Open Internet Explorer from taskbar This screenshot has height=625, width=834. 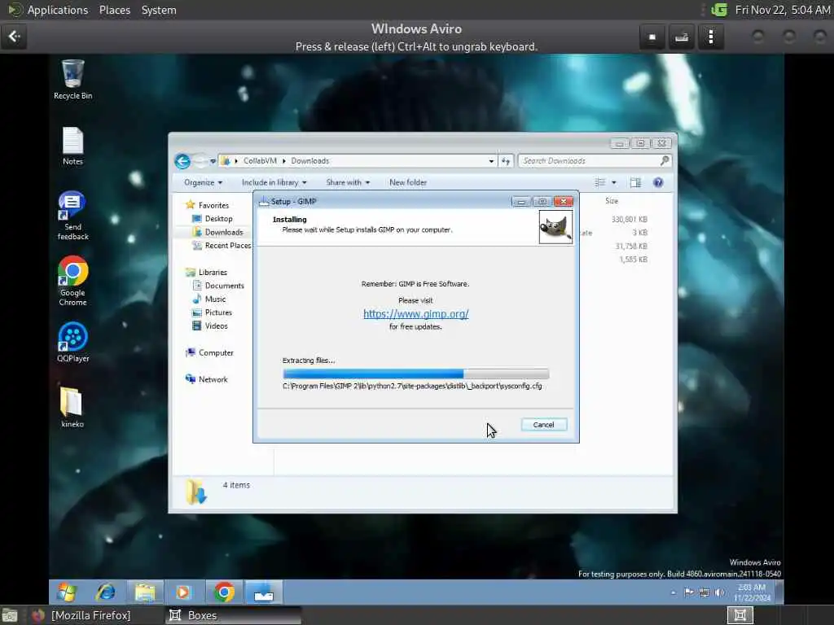(x=106, y=592)
